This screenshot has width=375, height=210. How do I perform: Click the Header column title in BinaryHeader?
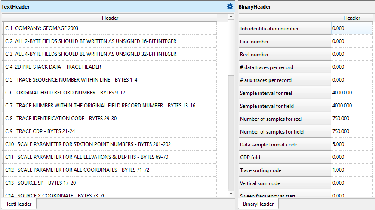(x=351, y=18)
